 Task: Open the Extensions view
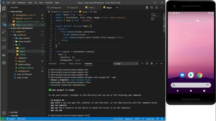4,47
